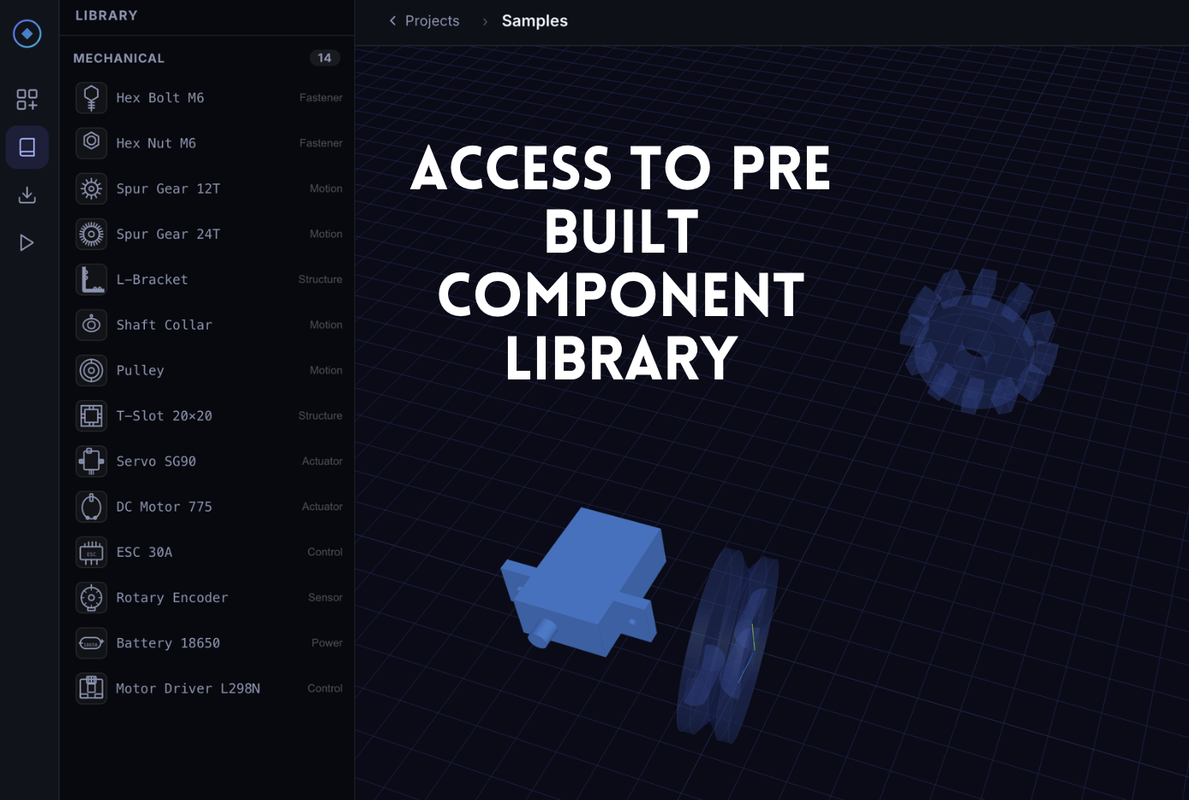Click Motion tag on Shaft Collar row
This screenshot has height=800, width=1189.
(326, 325)
